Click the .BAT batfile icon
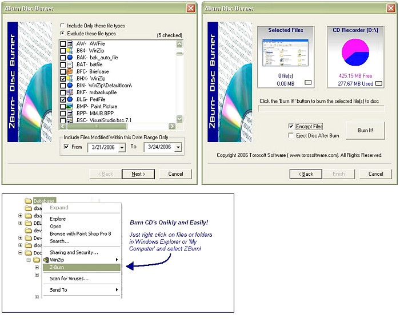The height and width of the screenshot is (327, 400). (x=70, y=64)
